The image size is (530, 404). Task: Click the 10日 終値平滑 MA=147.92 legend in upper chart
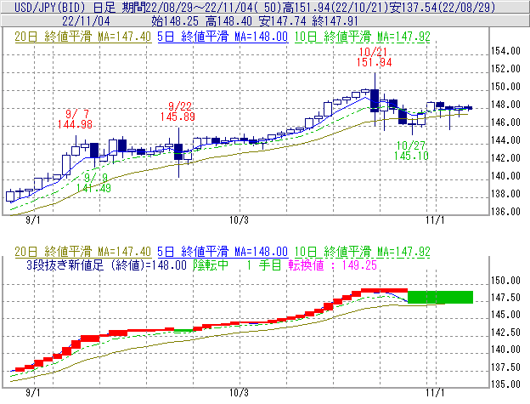click(363, 37)
